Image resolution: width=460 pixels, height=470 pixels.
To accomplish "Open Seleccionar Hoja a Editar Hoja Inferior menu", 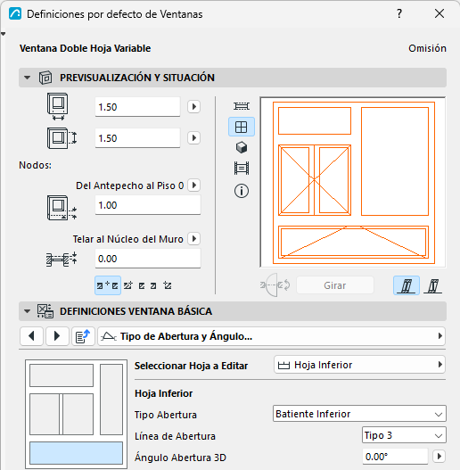I will (x=359, y=365).
